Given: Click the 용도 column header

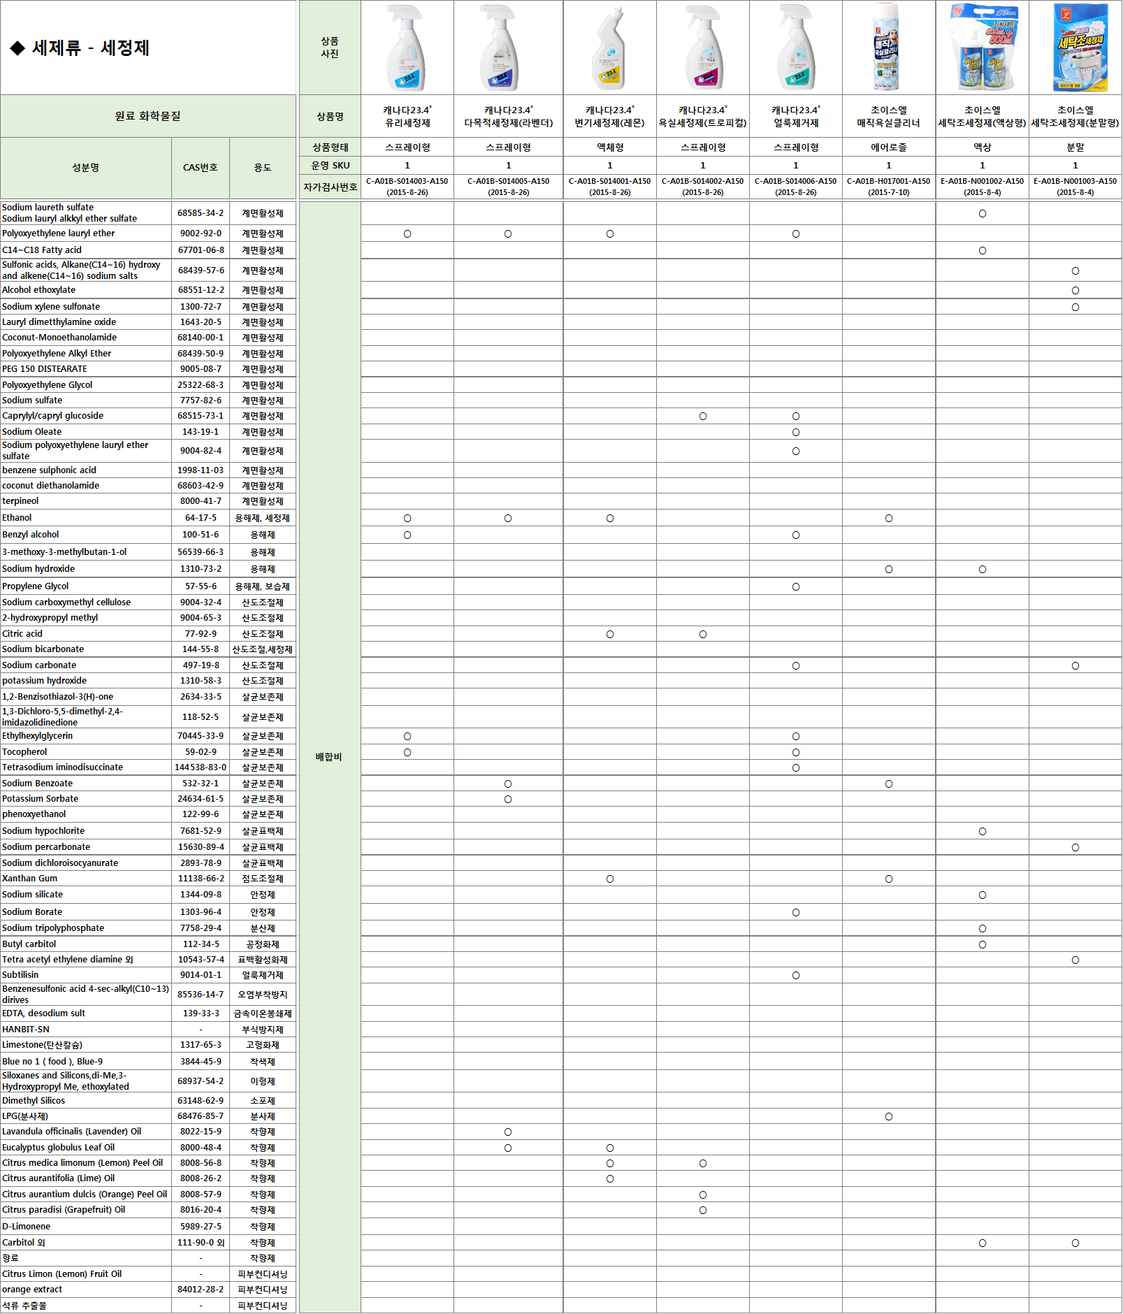Looking at the screenshot, I should 263,168.
